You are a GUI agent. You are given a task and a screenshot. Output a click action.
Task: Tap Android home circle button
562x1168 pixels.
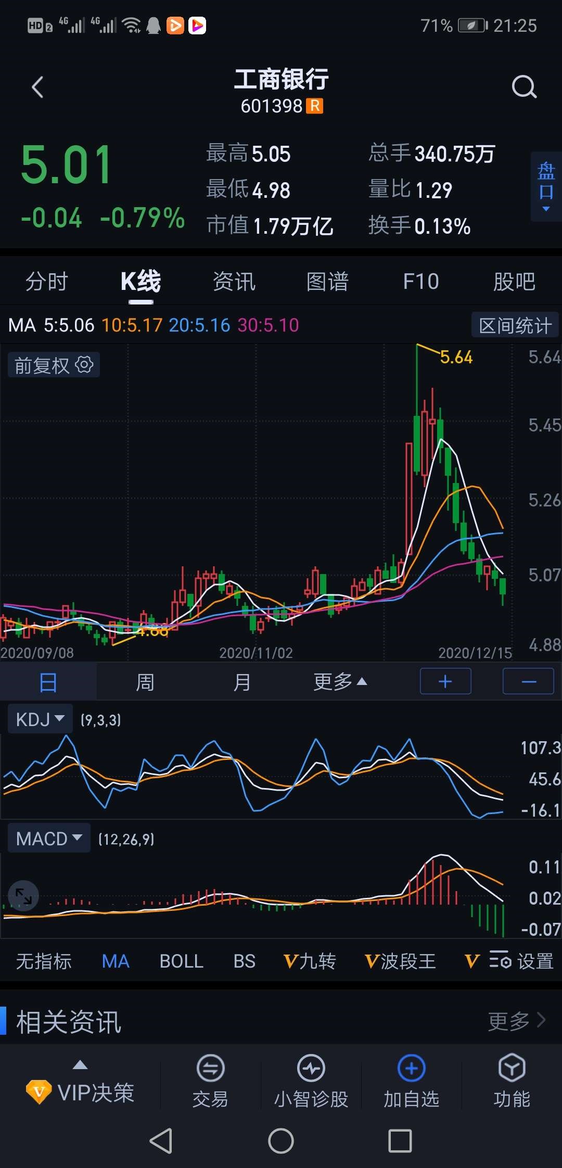[x=281, y=1141]
